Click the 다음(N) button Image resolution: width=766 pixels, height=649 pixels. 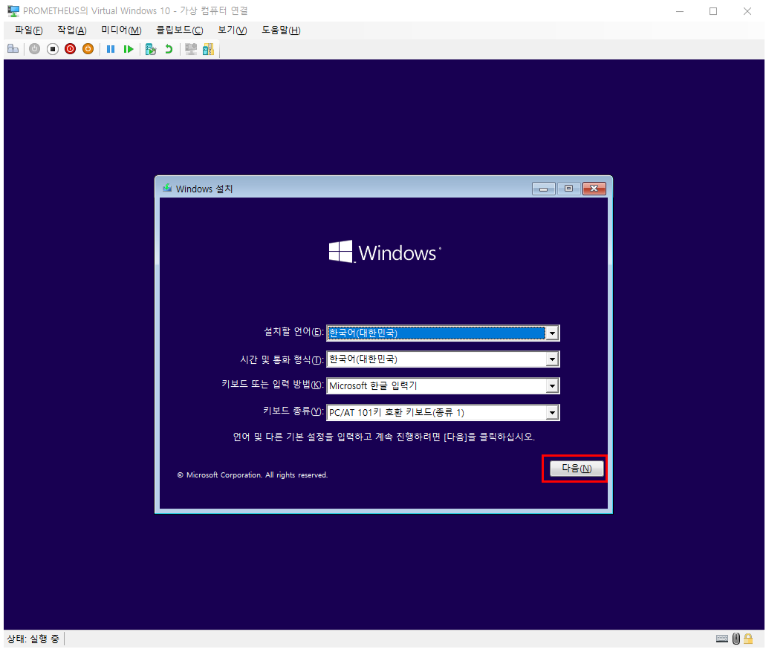577,469
